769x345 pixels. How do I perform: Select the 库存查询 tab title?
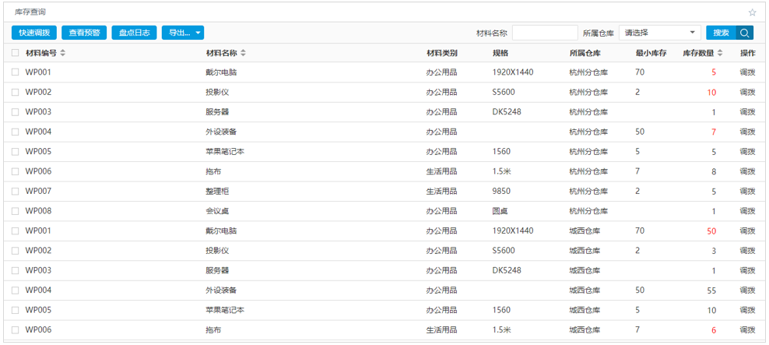click(30, 12)
